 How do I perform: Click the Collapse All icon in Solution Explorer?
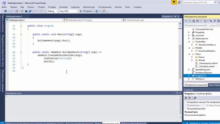tap(214, 21)
